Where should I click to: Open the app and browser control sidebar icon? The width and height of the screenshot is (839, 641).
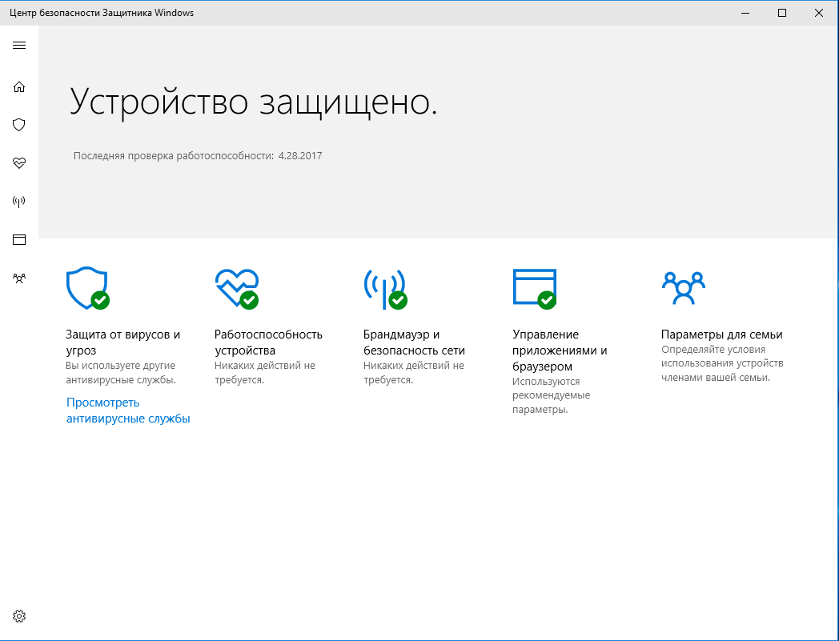[x=19, y=240]
